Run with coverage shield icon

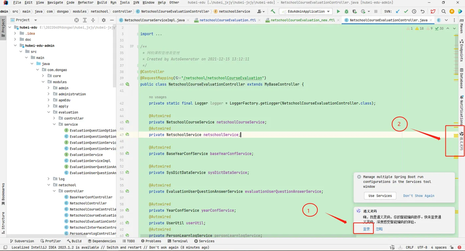pyautogui.click(x=355, y=11)
